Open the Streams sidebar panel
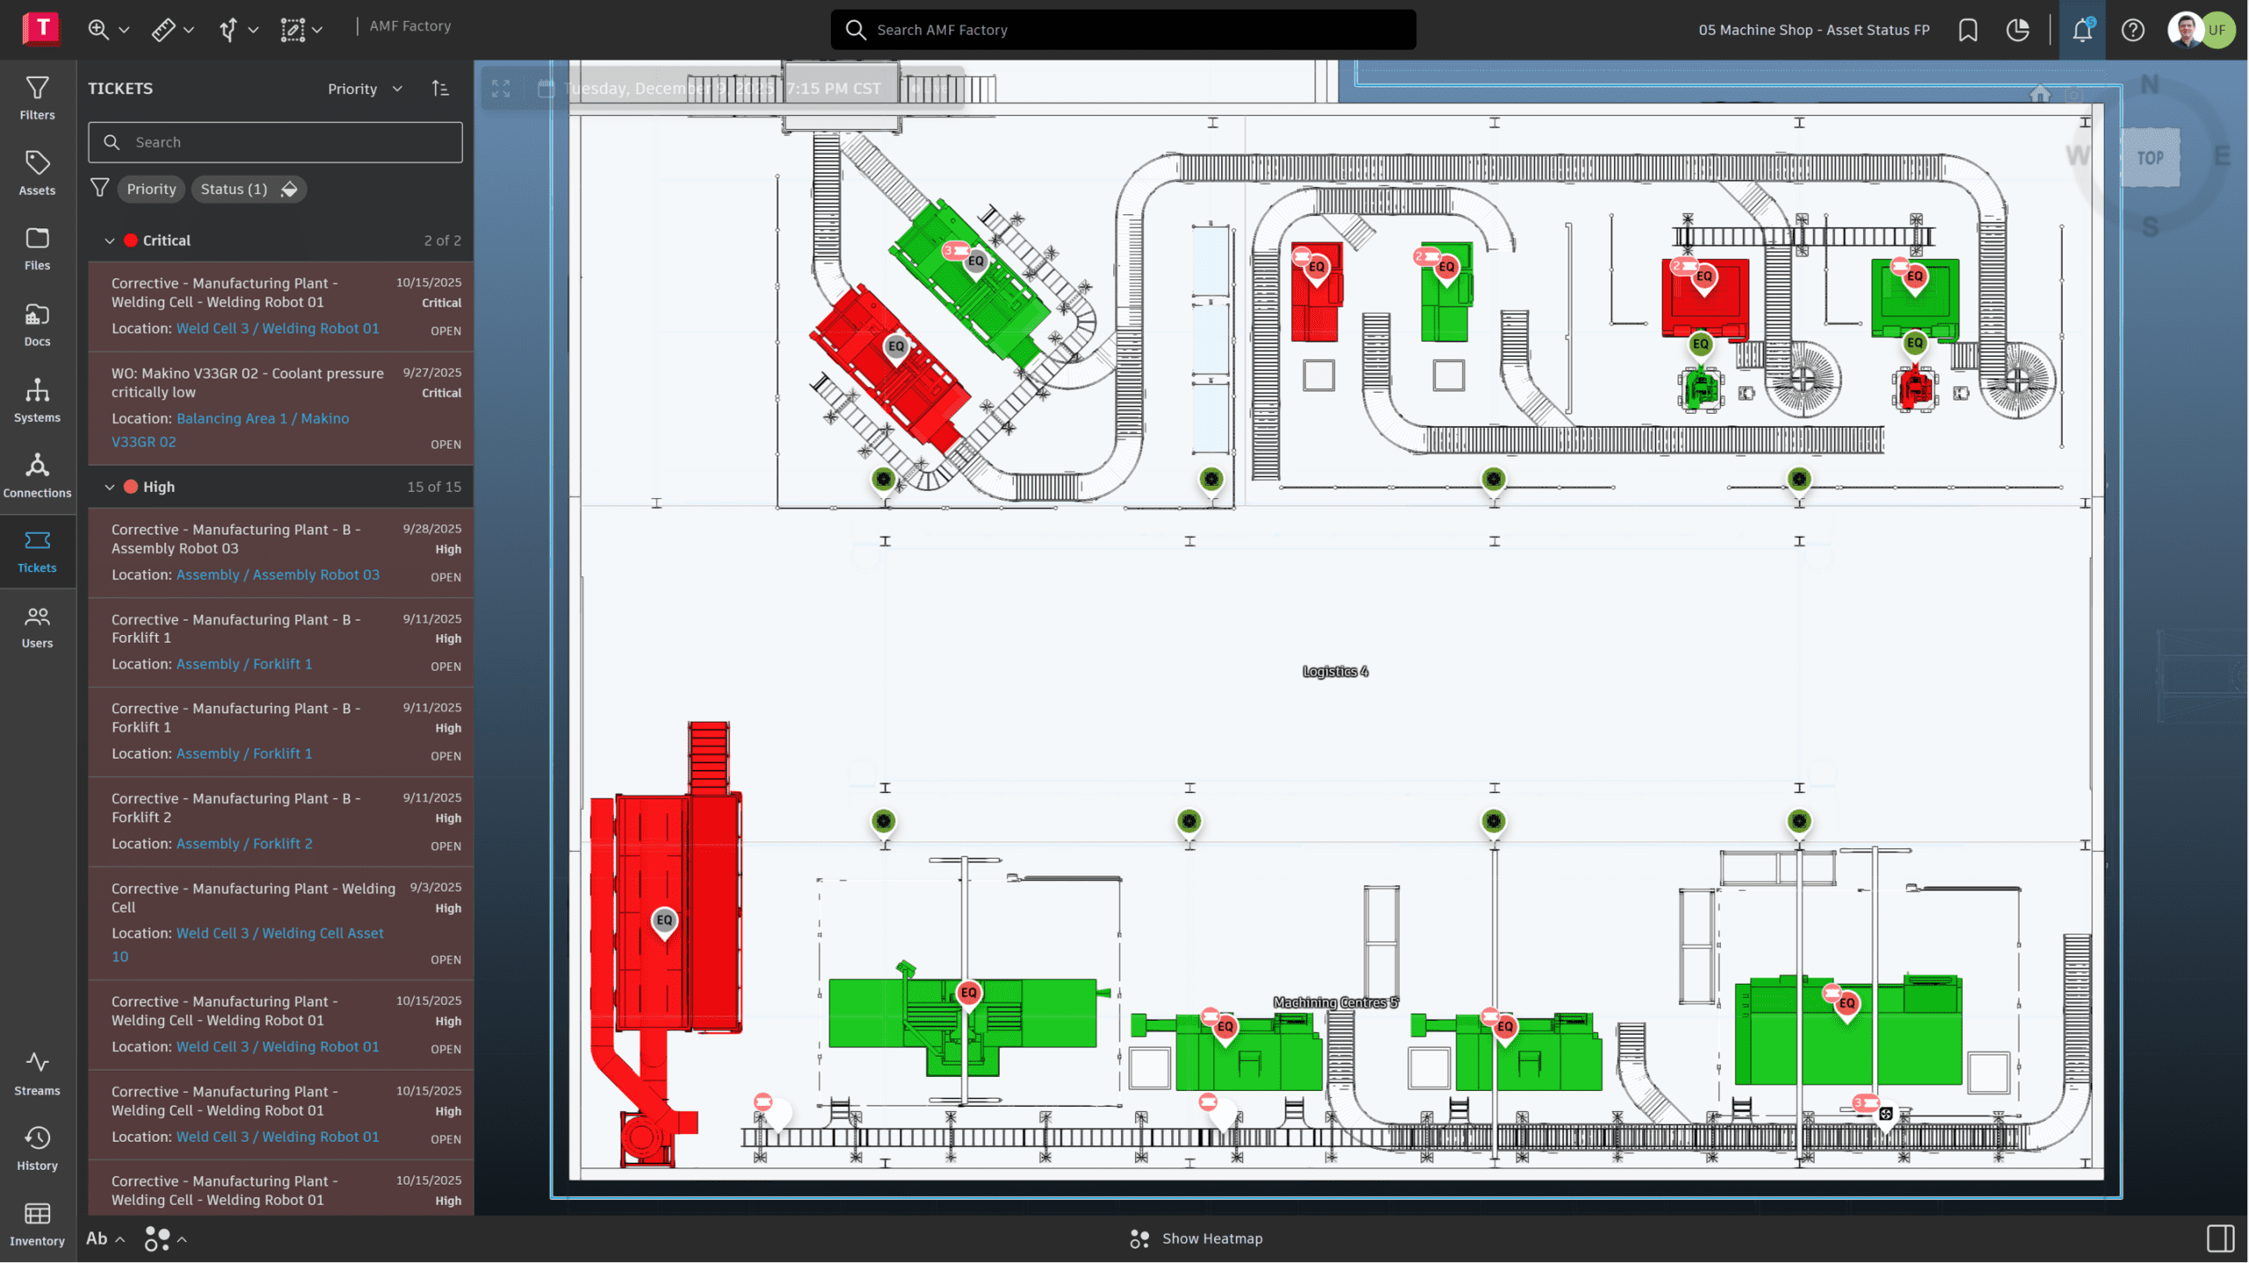The image size is (2249, 1263). 37,1073
